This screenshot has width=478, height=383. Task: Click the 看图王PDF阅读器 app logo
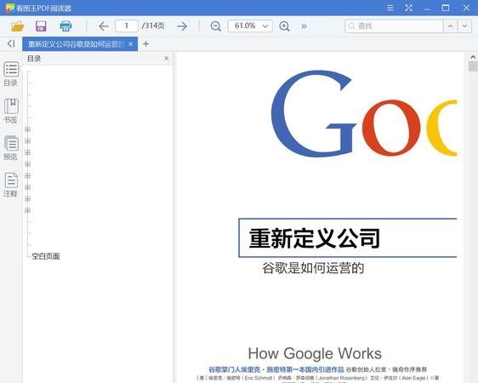click(10, 8)
